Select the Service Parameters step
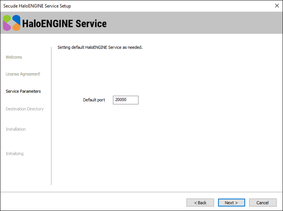 coord(23,91)
